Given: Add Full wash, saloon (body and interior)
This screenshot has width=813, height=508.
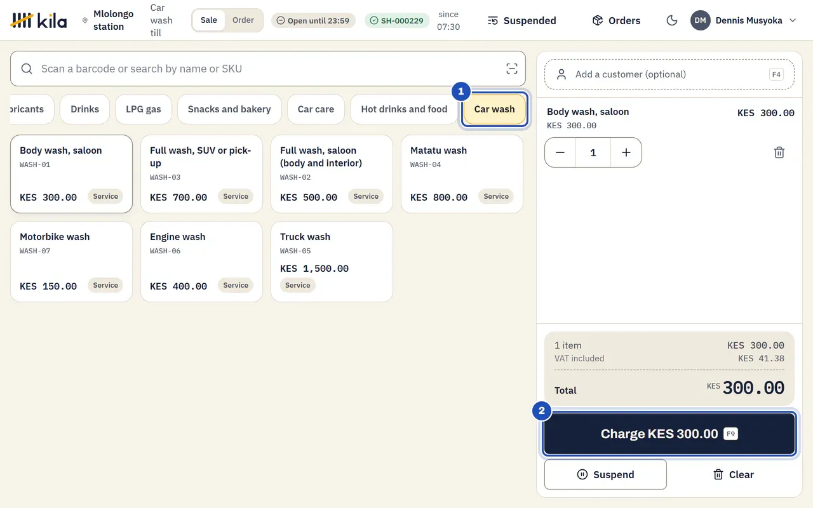Looking at the screenshot, I should coord(332,174).
